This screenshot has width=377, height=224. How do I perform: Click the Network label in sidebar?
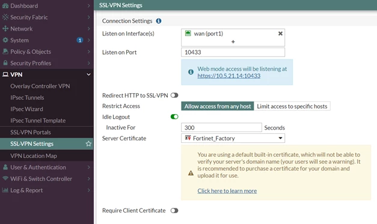[x=22, y=29]
